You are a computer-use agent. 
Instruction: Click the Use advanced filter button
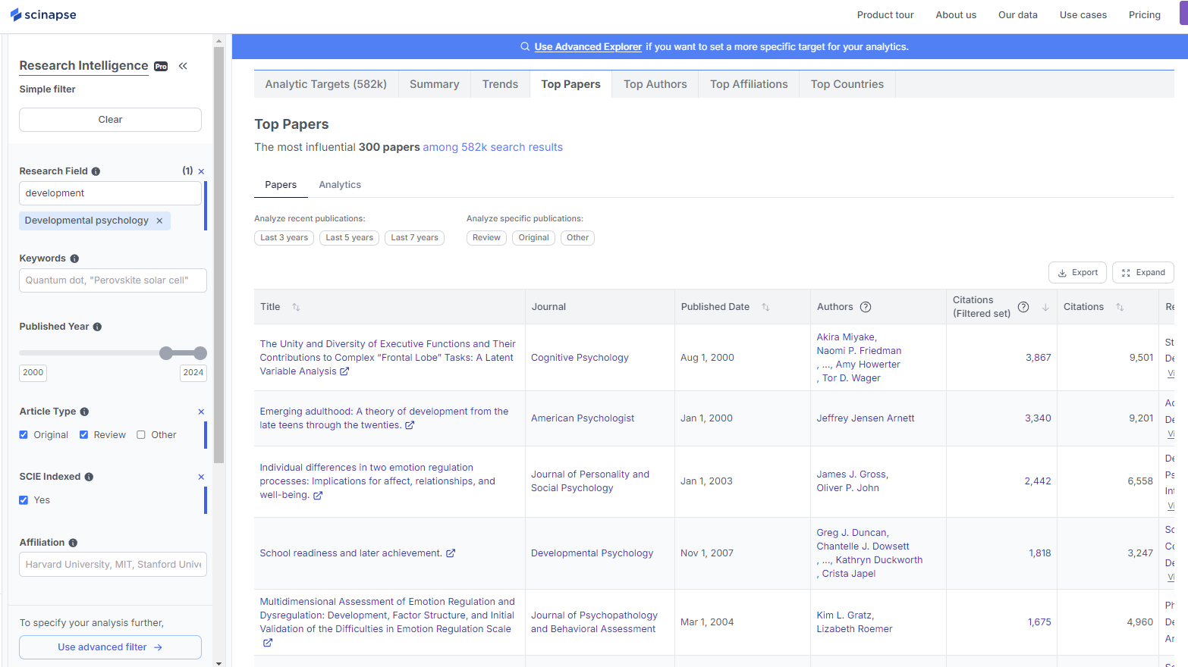[x=109, y=647]
